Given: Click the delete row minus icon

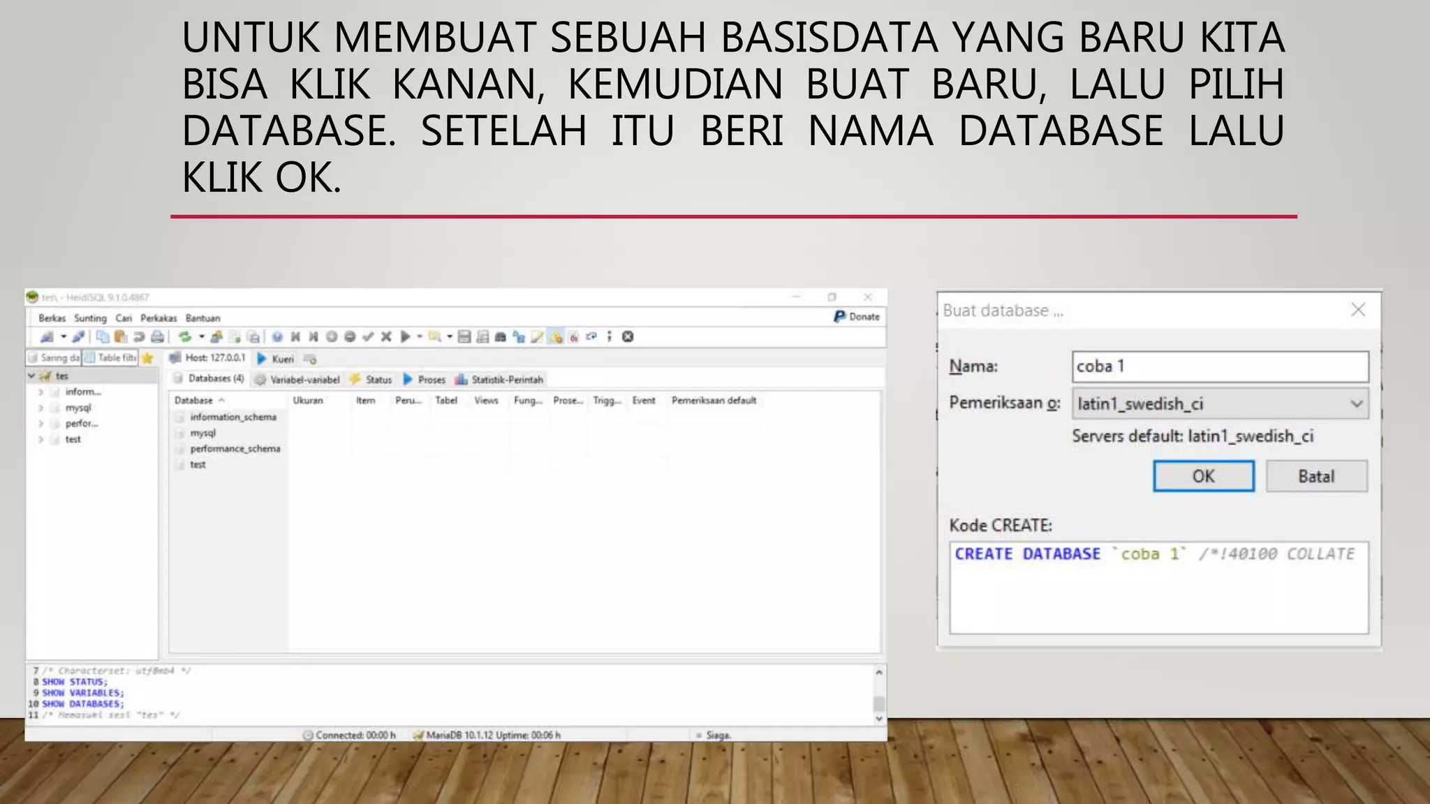Looking at the screenshot, I should click(350, 337).
